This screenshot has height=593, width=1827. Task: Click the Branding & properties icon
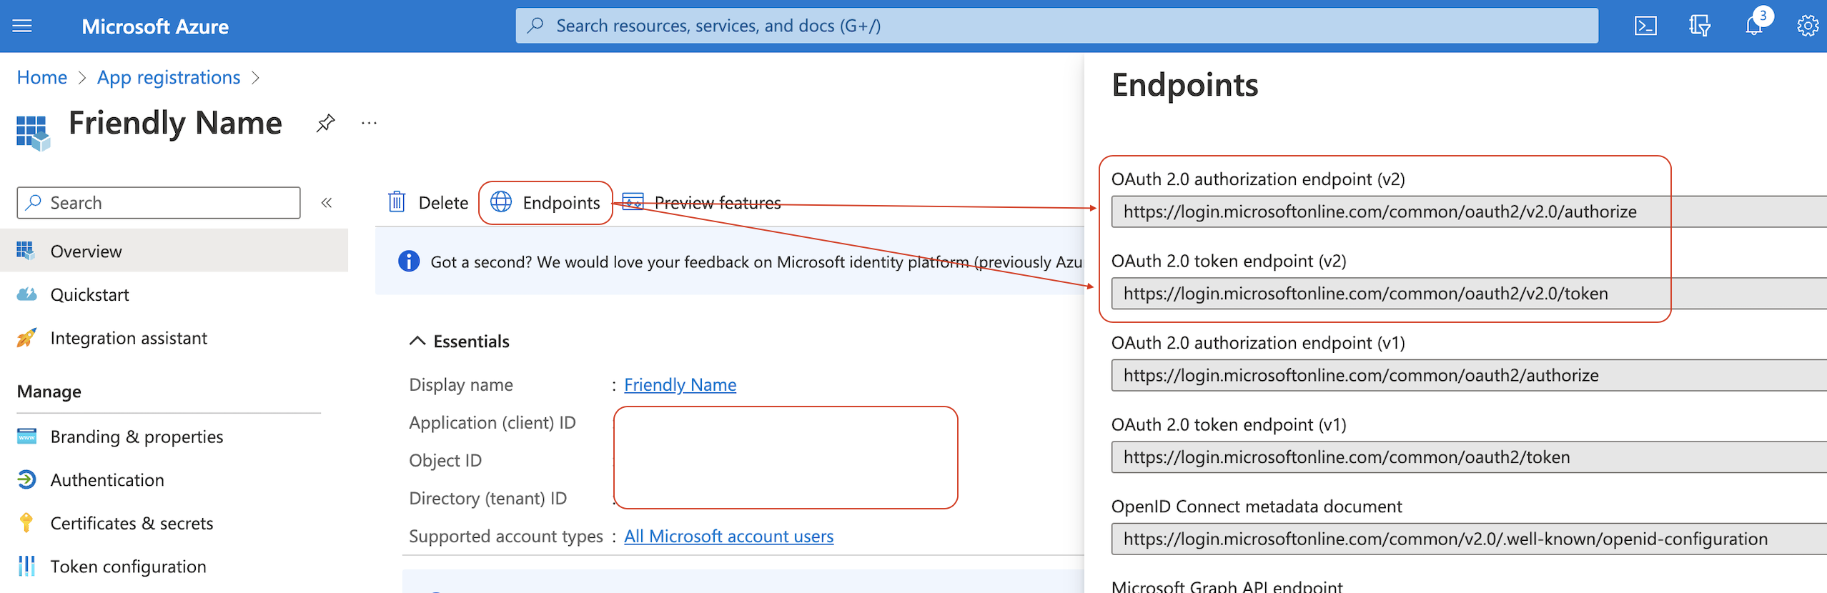pyautogui.click(x=26, y=436)
